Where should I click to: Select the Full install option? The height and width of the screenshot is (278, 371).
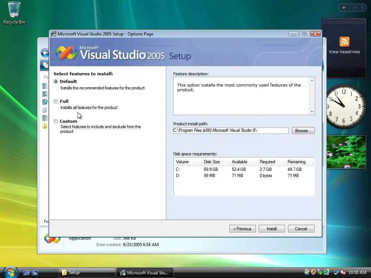pos(56,101)
